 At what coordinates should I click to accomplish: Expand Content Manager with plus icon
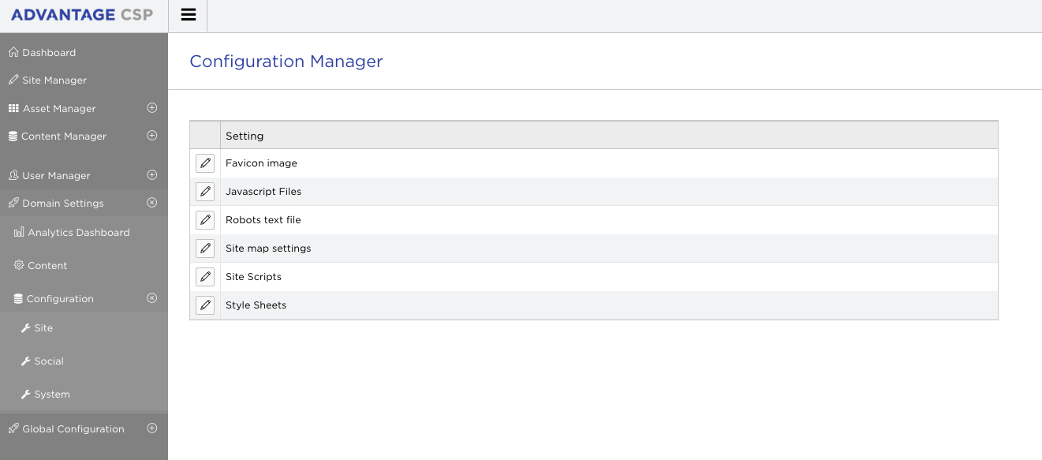[152, 136]
